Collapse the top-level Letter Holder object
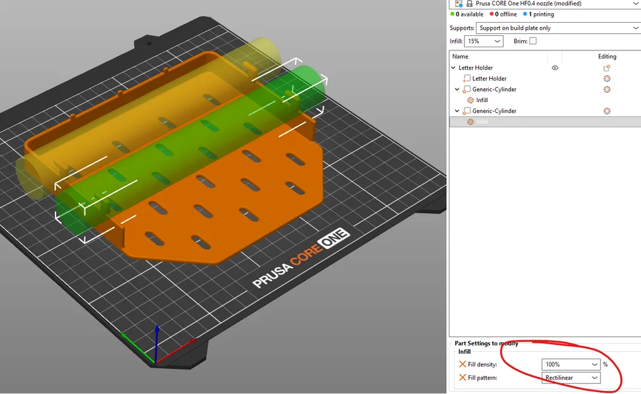This screenshot has height=394, width=641. [x=453, y=68]
